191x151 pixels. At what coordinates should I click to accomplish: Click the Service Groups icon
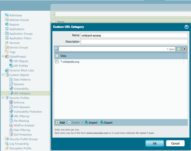click(7, 47)
